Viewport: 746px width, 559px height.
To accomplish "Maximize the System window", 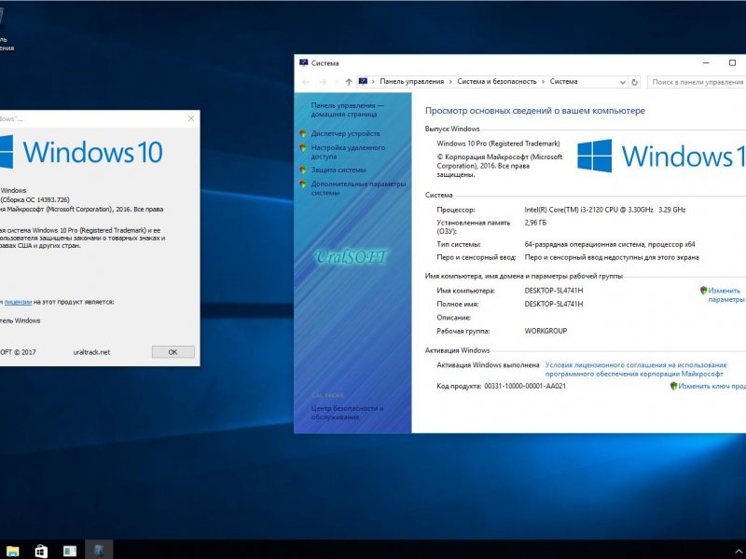I will tap(732, 62).
